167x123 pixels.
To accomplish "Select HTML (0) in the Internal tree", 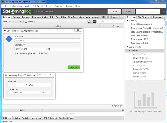I will coord(141,58).
